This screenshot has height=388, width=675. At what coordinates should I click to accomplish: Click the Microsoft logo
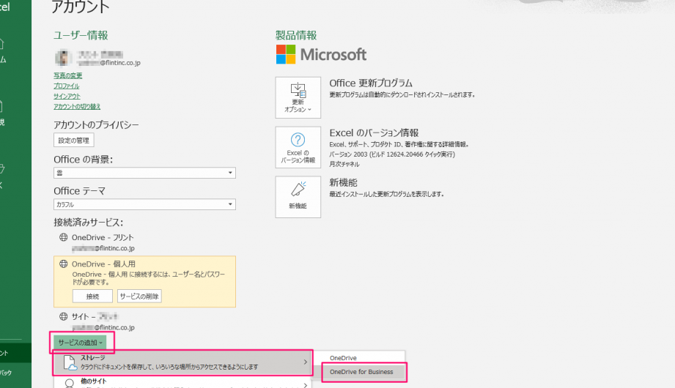click(x=321, y=55)
